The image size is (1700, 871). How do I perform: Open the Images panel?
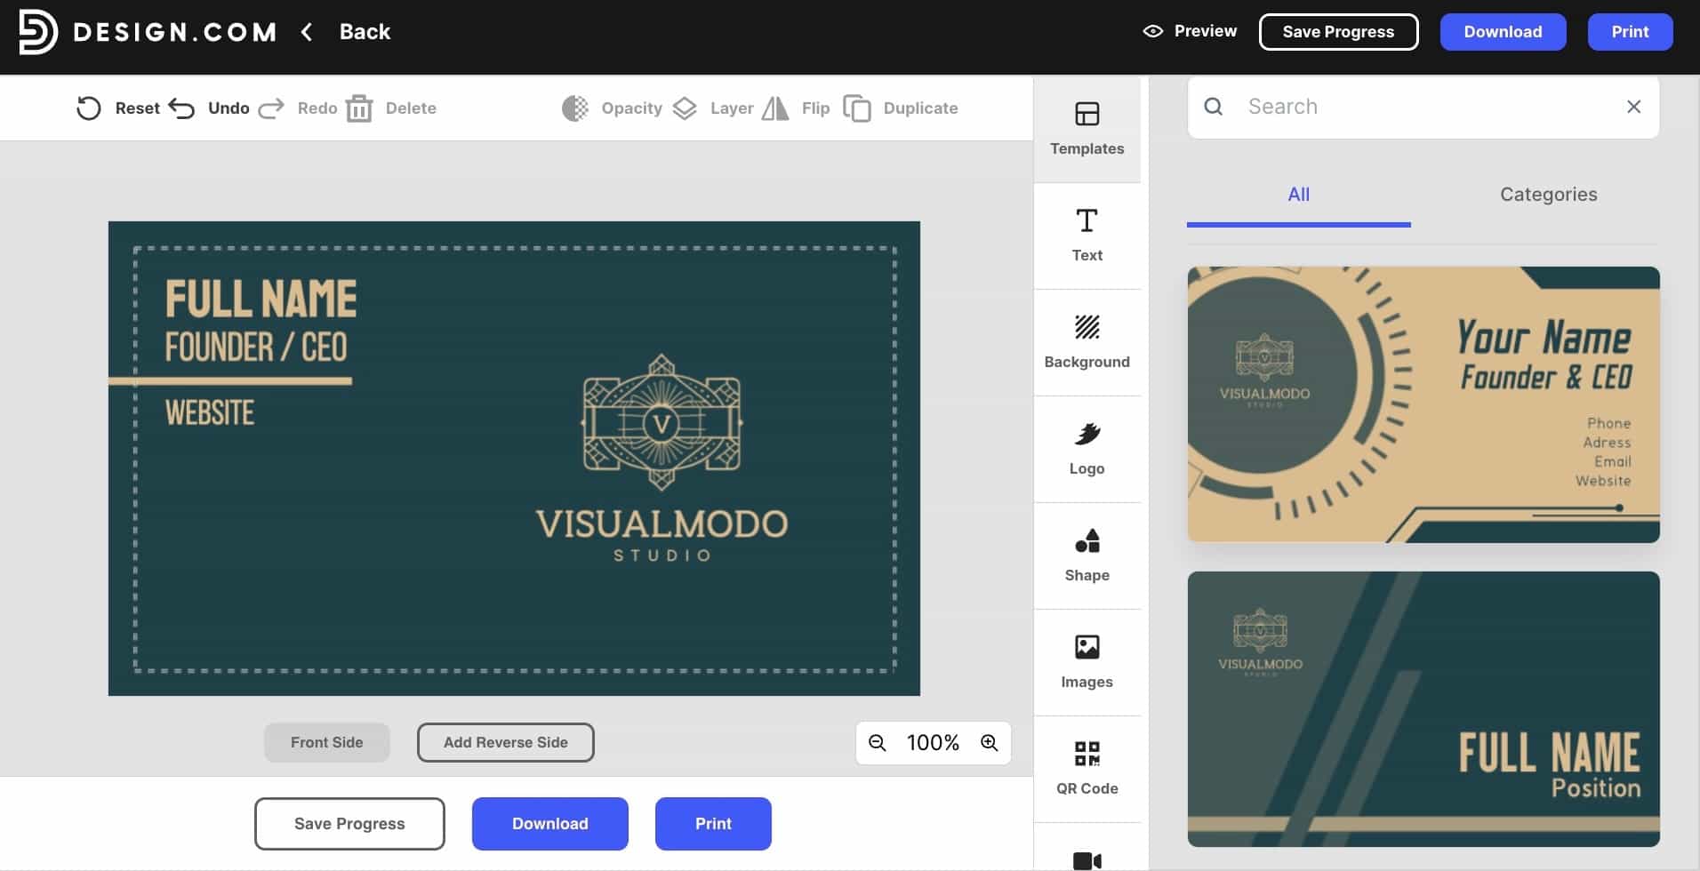click(1087, 660)
